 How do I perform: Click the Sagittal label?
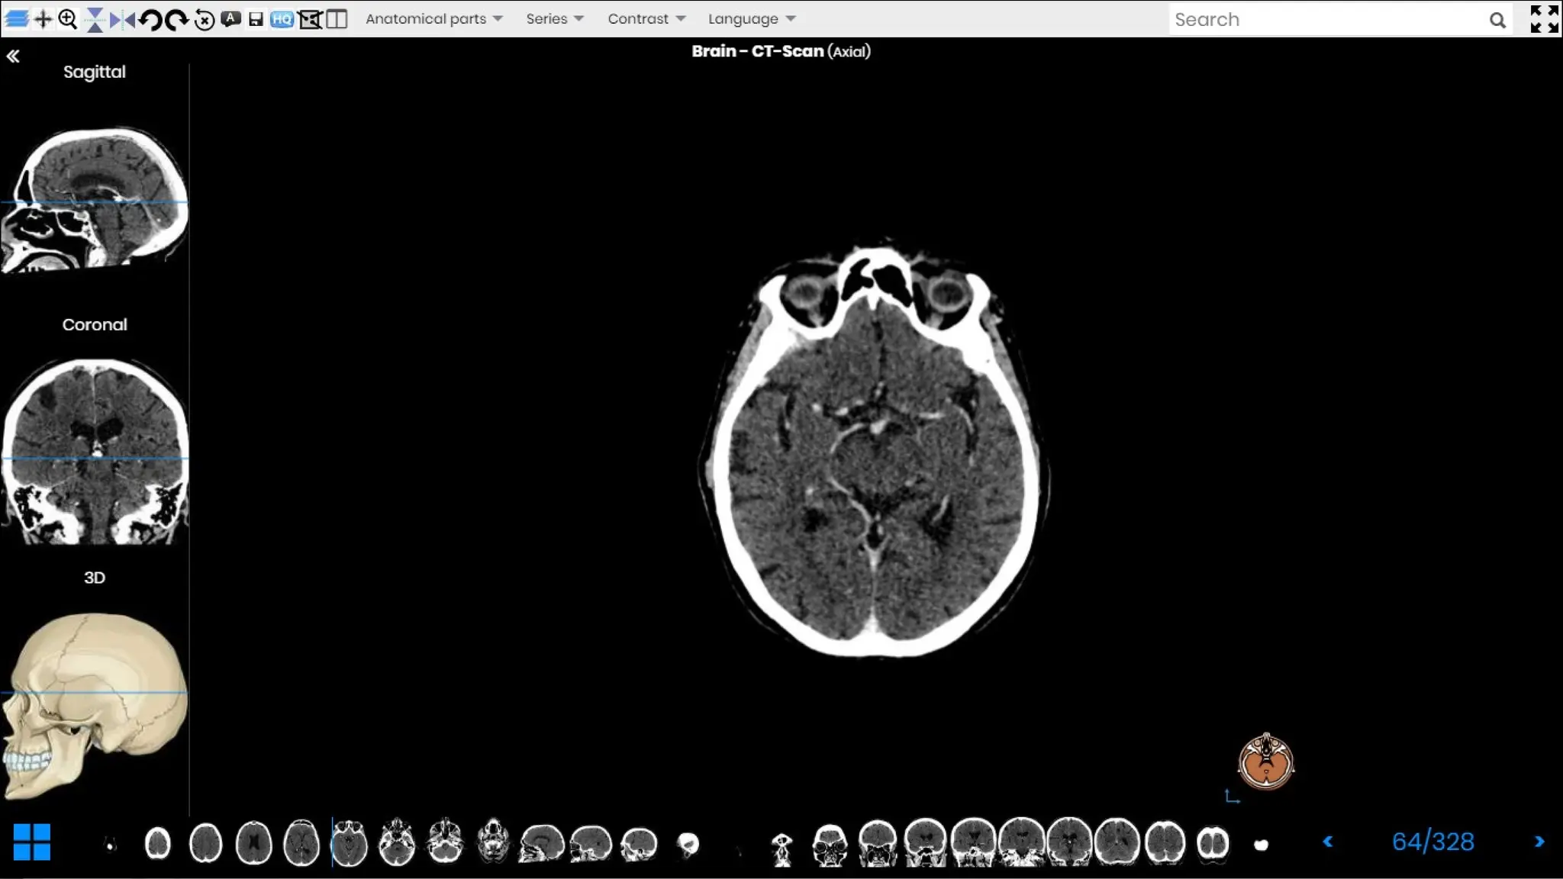click(x=95, y=72)
